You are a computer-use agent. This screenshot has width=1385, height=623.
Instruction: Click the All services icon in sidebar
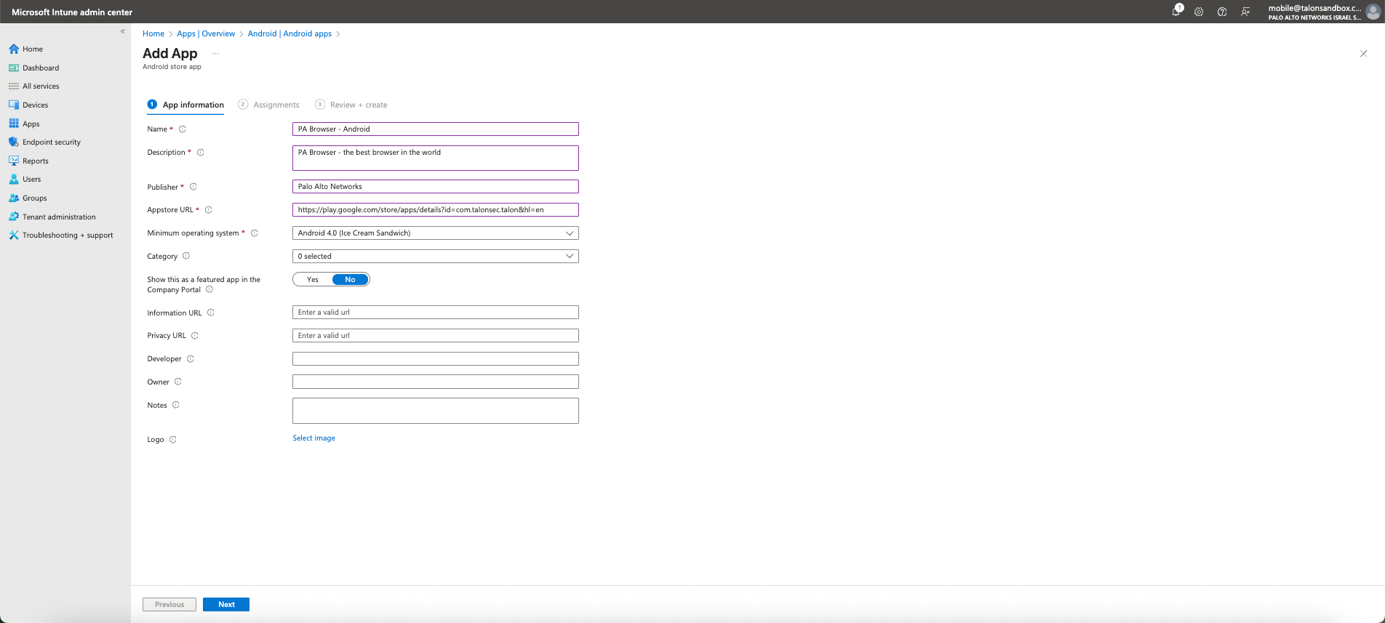tap(14, 86)
